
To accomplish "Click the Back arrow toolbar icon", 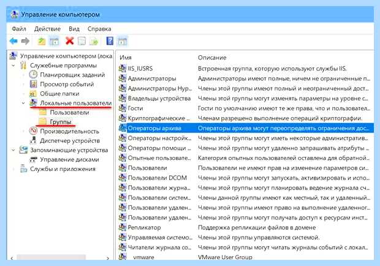I will tap(13, 41).
